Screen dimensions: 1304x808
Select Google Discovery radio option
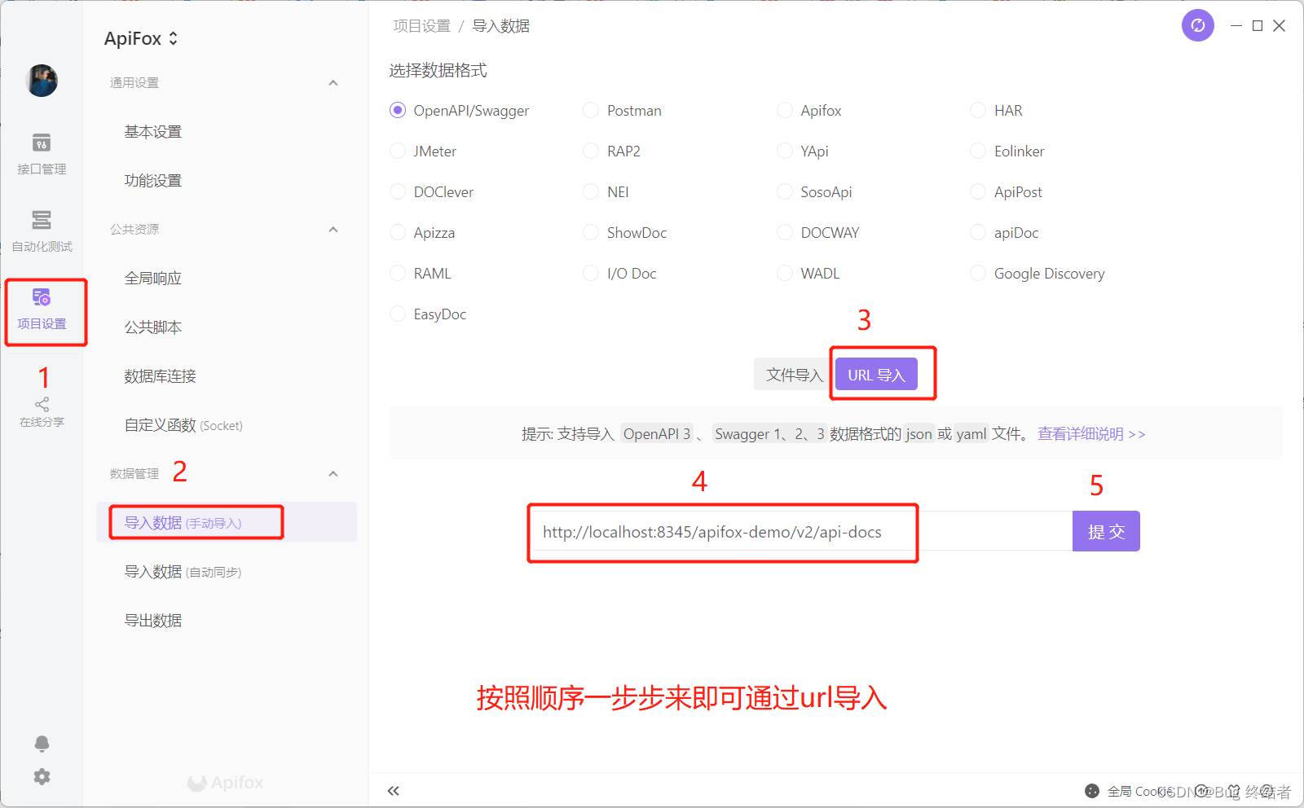pos(978,273)
